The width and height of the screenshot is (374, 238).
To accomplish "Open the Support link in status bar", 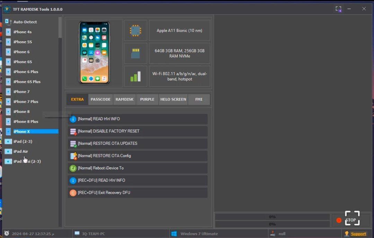I will tap(358, 234).
